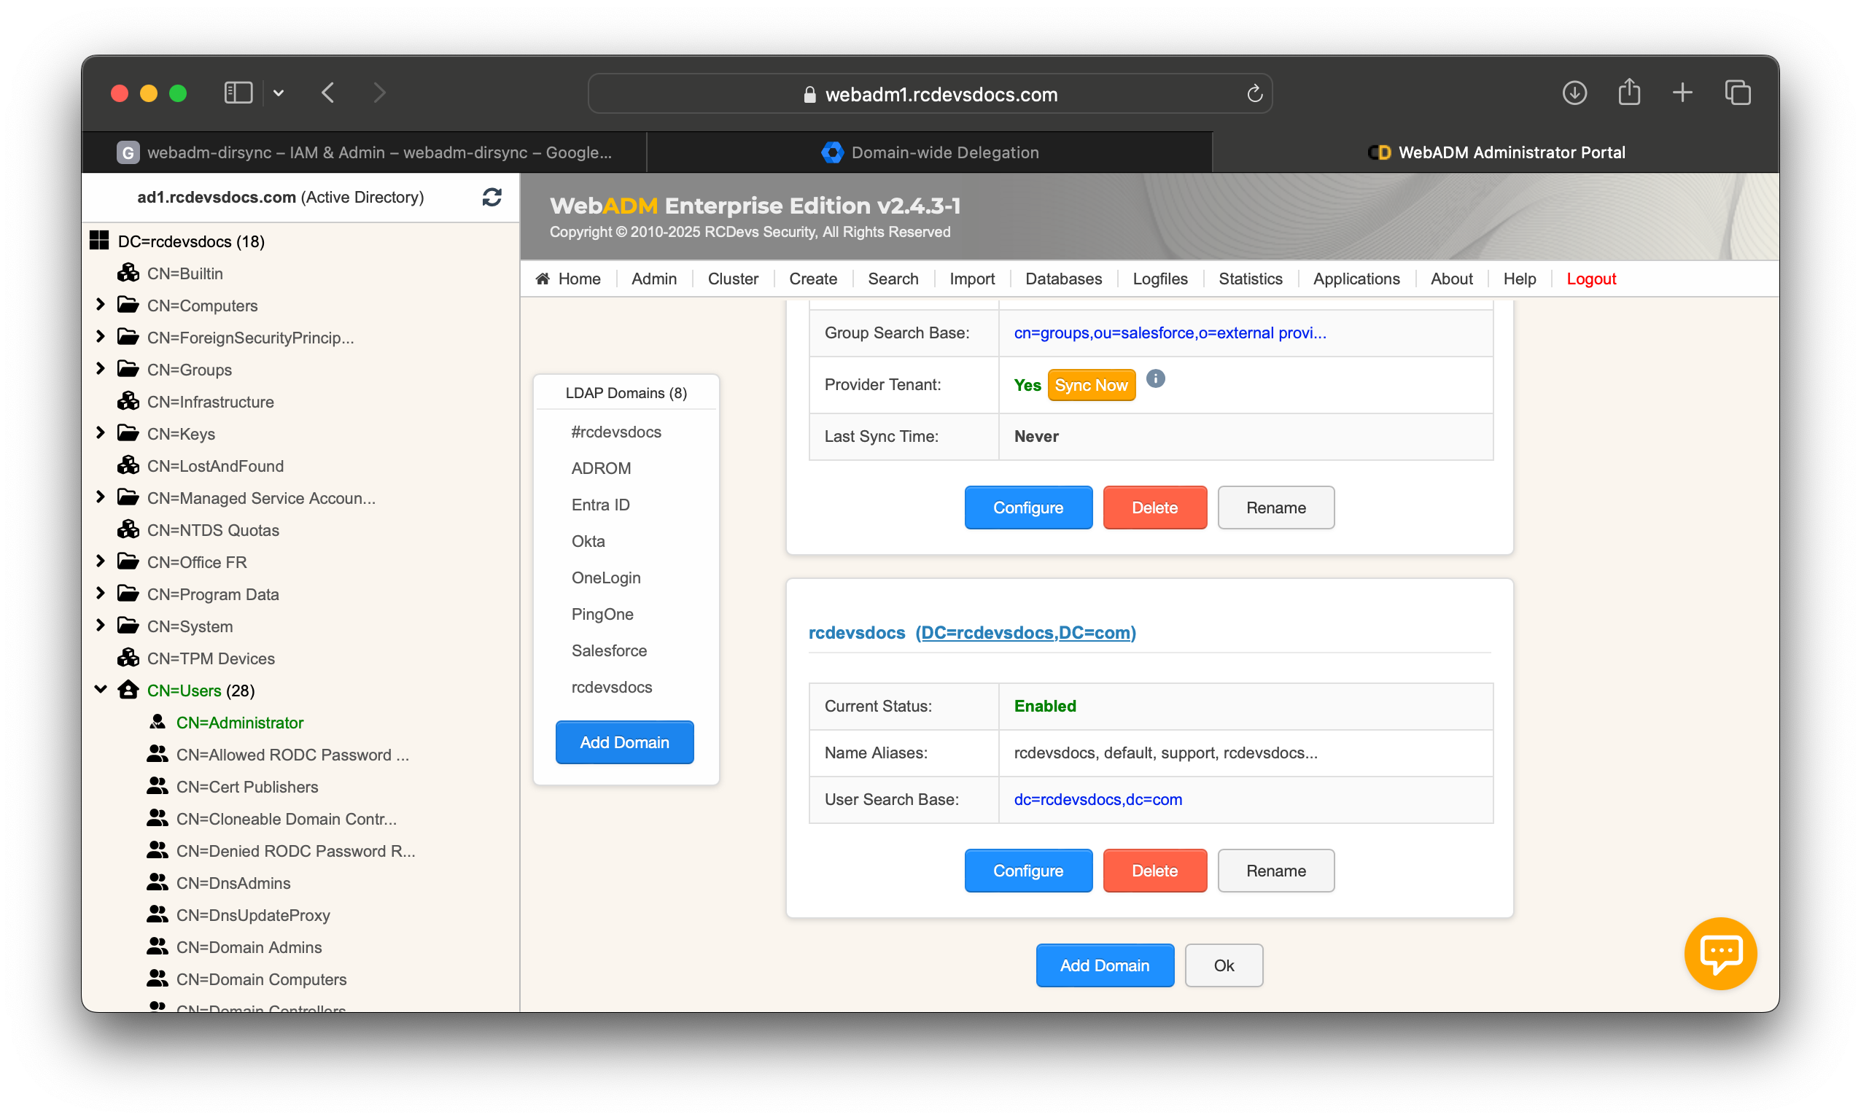Switch to Domain-wide Delegation browser tab

930,152
